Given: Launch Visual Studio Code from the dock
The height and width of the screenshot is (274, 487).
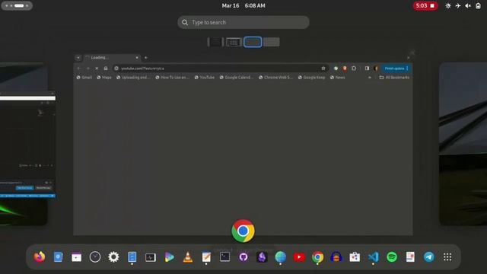Looking at the screenshot, I should point(374,257).
